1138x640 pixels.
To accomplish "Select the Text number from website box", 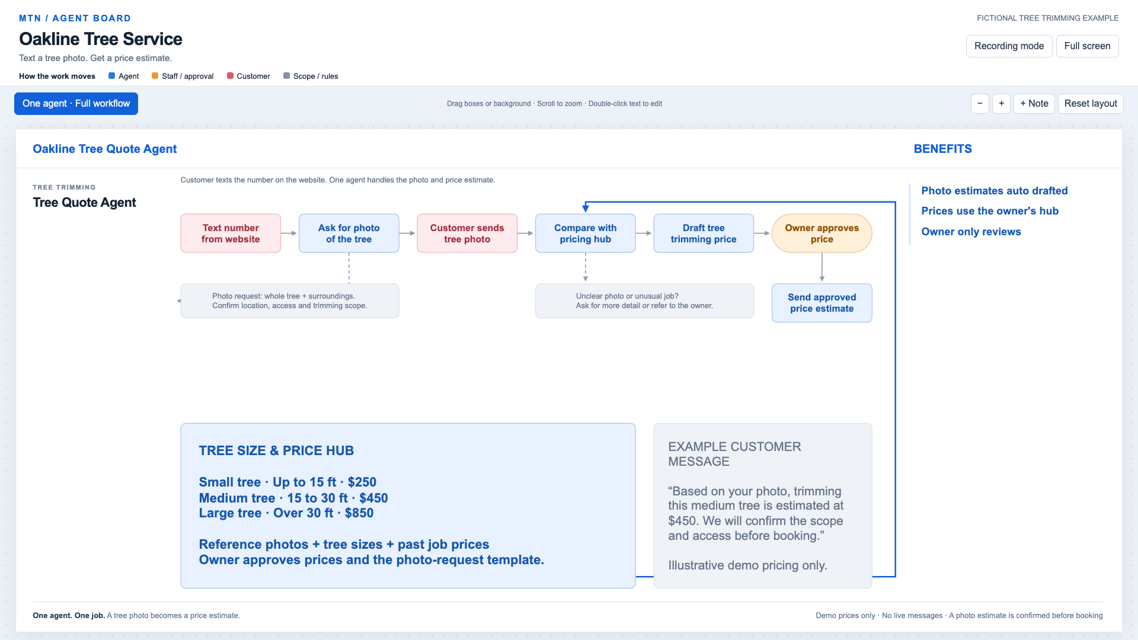I will point(231,233).
